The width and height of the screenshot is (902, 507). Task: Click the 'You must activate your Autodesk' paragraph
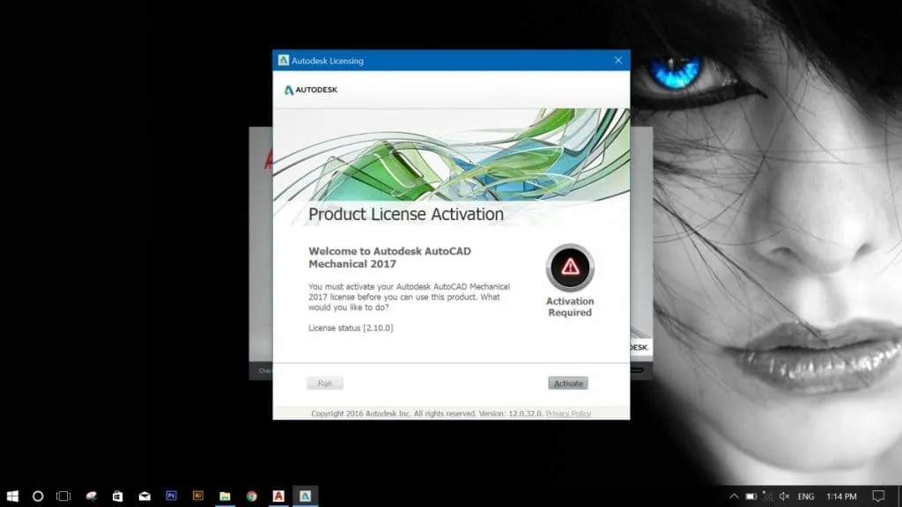click(x=409, y=298)
